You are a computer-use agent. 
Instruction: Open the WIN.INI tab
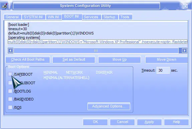click(x=53, y=17)
